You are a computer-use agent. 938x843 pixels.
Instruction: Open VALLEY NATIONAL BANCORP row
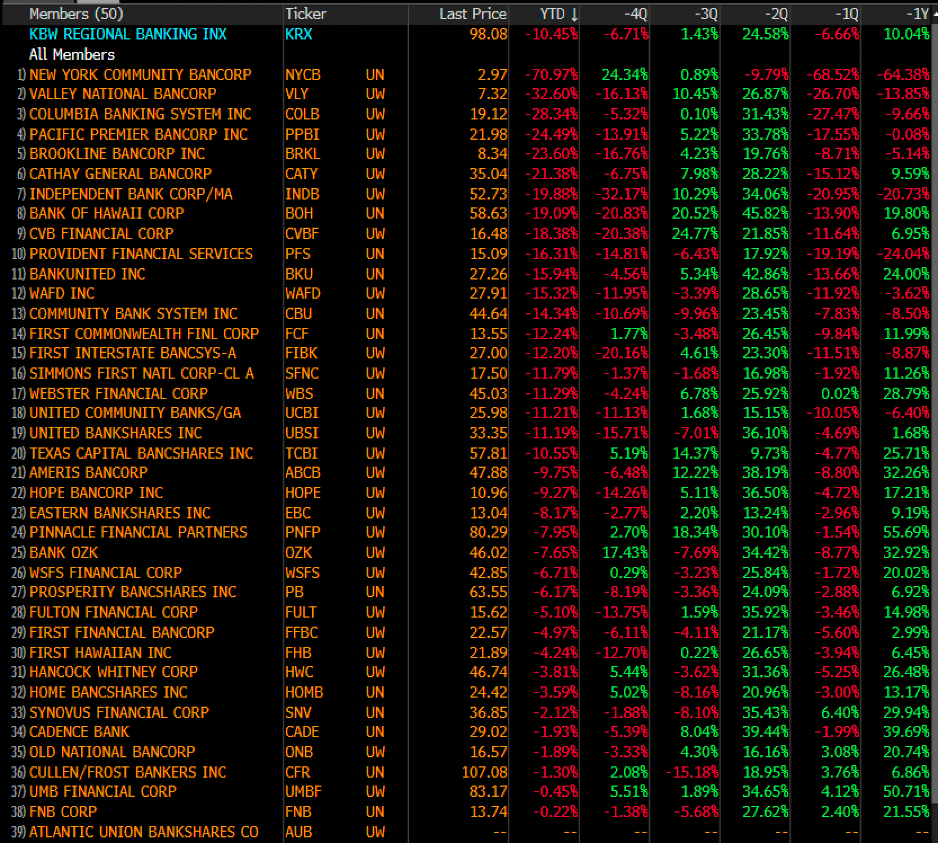467,94
